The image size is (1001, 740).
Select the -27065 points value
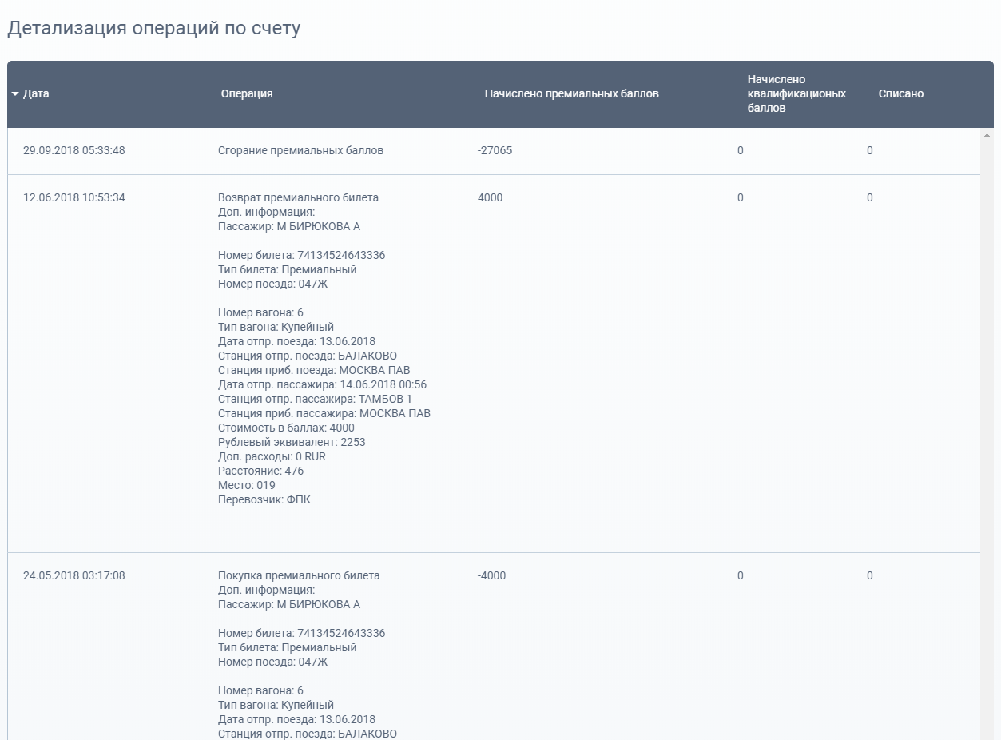(x=495, y=150)
